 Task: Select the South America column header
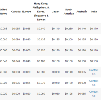tap(69, 12)
